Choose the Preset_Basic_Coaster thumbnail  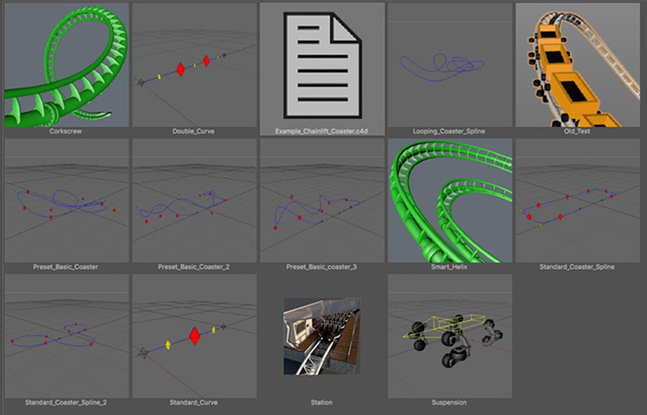pyautogui.click(x=66, y=200)
